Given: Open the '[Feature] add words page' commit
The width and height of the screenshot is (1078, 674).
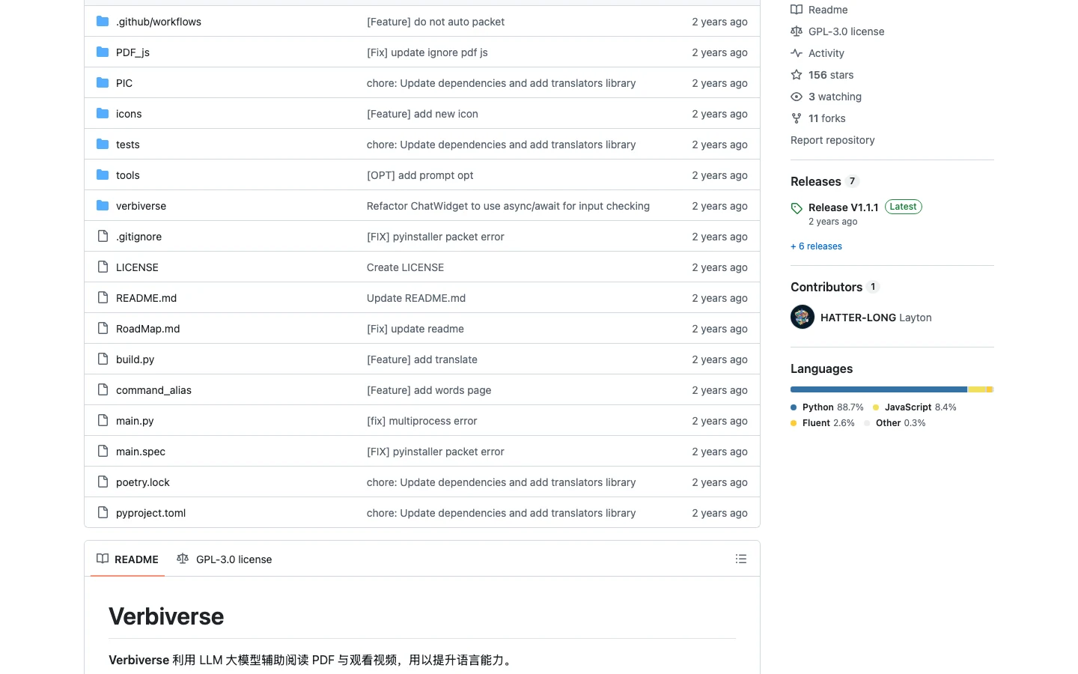Looking at the screenshot, I should pos(429,390).
